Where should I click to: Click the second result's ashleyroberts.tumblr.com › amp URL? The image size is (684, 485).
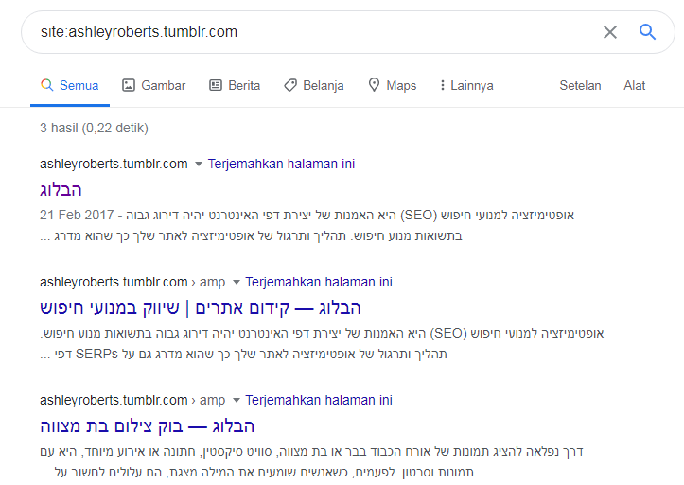coord(132,282)
